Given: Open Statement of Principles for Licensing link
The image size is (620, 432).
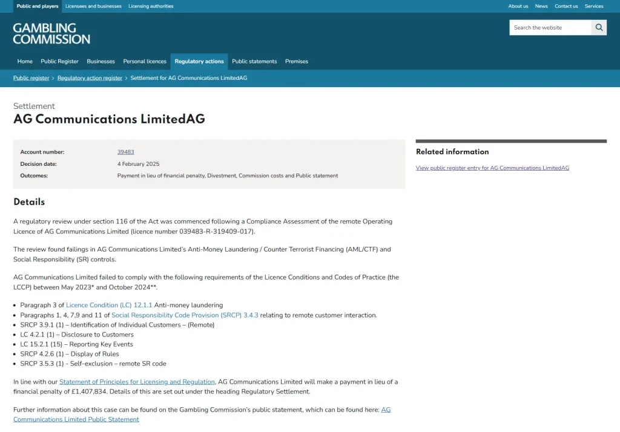Looking at the screenshot, I should click(137, 382).
